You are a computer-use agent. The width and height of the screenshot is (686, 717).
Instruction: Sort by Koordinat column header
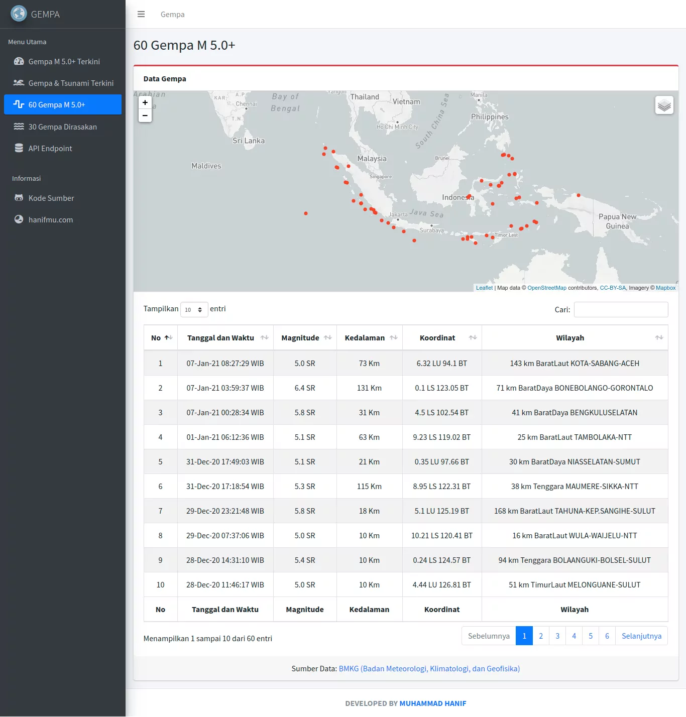(x=442, y=338)
